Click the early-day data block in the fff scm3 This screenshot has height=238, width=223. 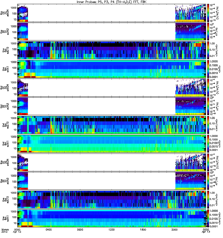point(23,181)
